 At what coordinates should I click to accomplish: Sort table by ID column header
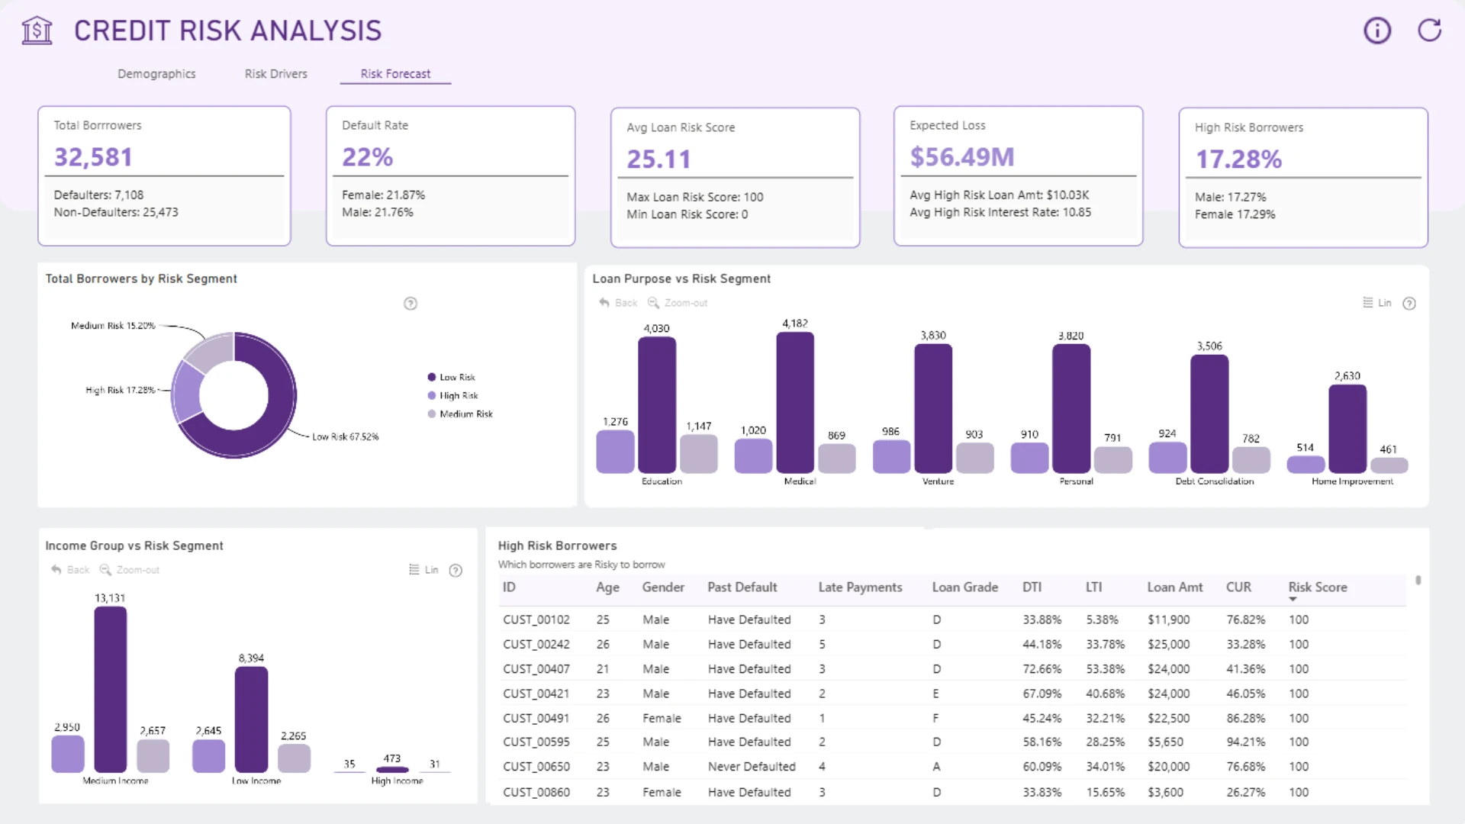coord(509,587)
